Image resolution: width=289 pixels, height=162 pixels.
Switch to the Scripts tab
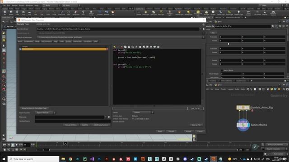(68, 41)
